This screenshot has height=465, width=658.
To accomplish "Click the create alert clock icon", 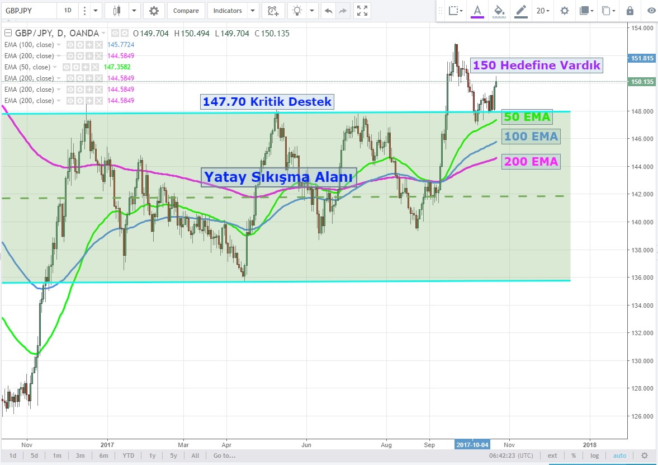I will tap(273, 11).
